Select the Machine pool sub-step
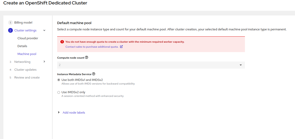The height and width of the screenshot is (139, 295). 27,54
